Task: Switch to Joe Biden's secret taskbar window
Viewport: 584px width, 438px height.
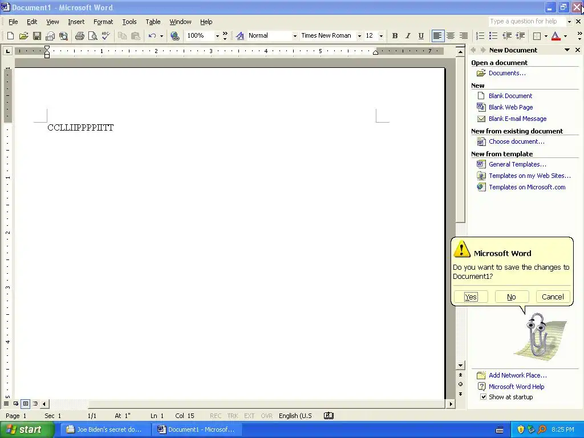Action: 106,429
